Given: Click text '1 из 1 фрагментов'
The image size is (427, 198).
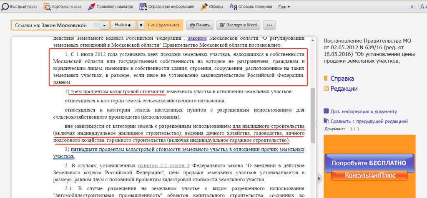Looking at the screenshot, I should pos(163,25).
